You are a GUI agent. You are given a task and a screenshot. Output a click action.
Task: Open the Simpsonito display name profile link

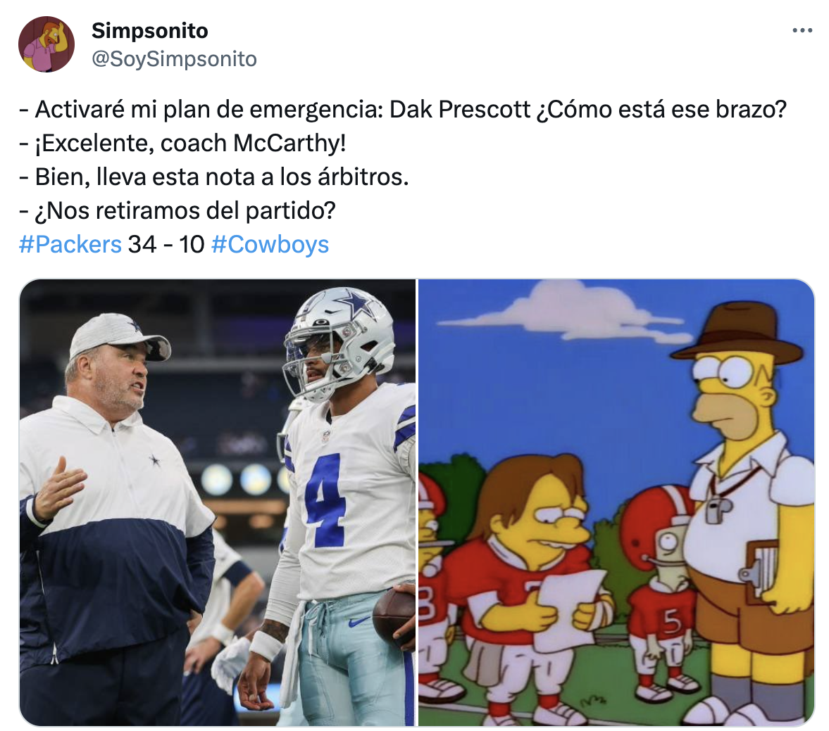(149, 31)
